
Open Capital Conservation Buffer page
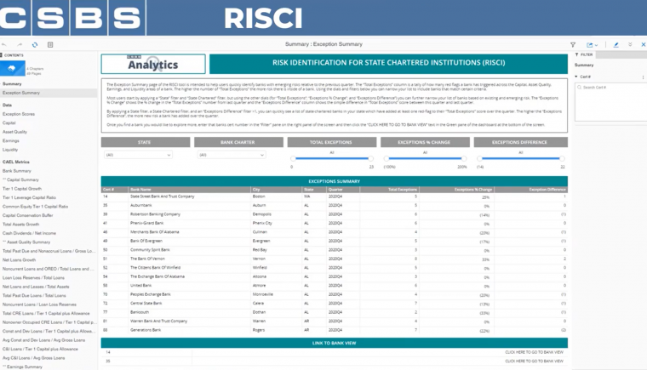27,215
